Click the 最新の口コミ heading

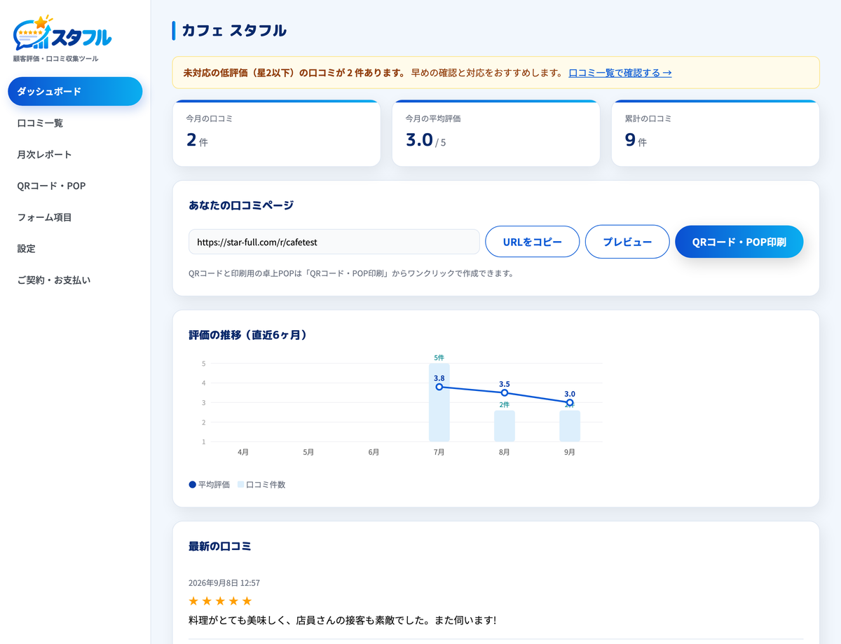point(220,546)
